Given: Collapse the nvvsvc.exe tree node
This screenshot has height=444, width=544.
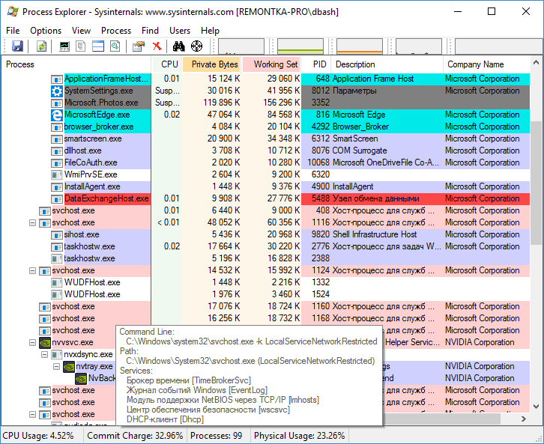Looking at the screenshot, I should click(x=33, y=342).
